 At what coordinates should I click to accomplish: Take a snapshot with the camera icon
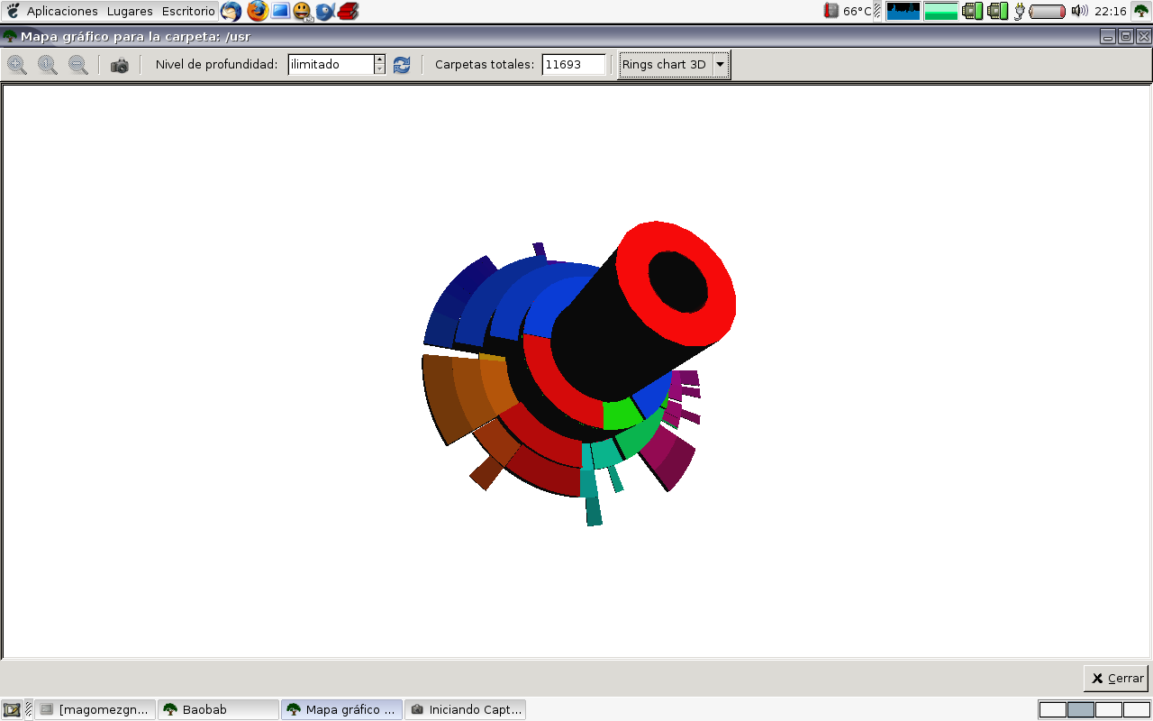pyautogui.click(x=120, y=65)
